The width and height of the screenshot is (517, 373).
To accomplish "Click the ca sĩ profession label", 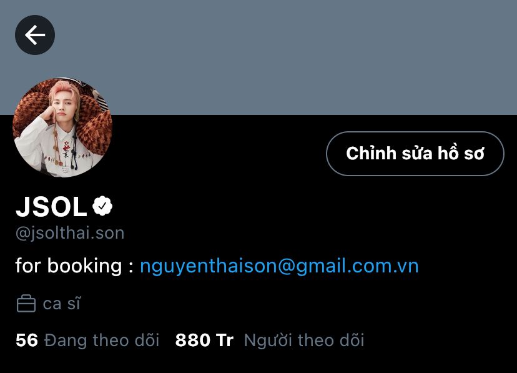I will coord(62,304).
